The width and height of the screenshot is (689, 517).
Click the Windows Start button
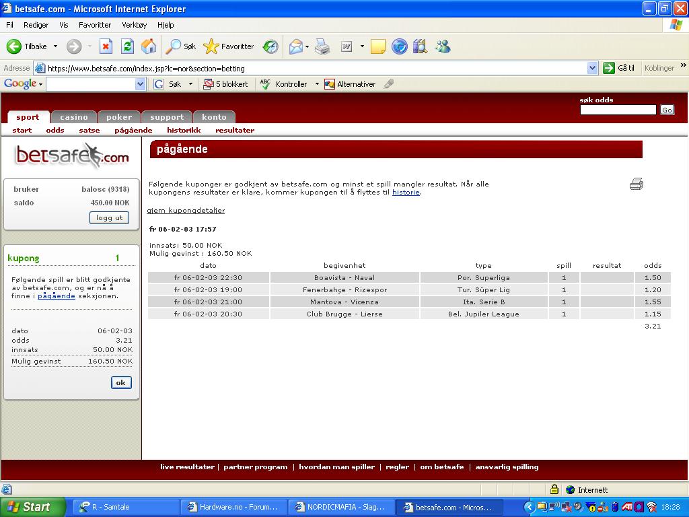pos(32,507)
